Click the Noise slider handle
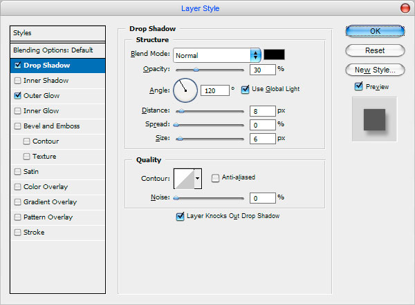 pyautogui.click(x=176, y=198)
